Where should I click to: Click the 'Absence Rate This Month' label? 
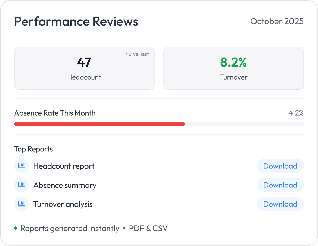coord(55,113)
